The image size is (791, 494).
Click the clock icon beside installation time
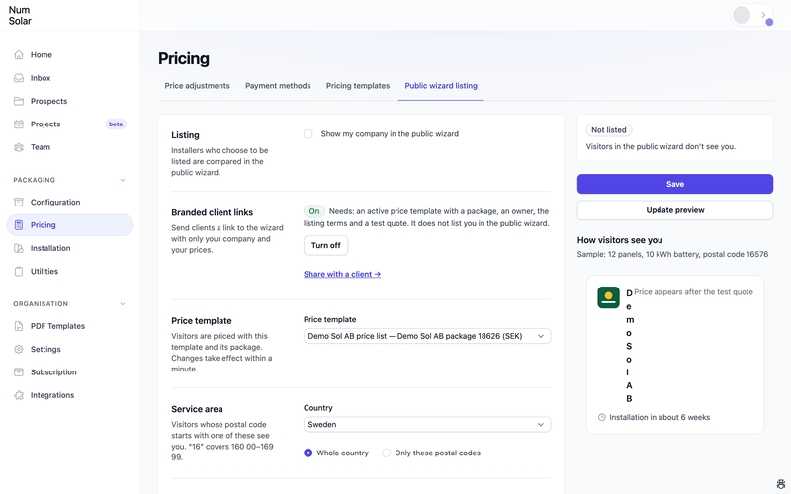pyautogui.click(x=602, y=417)
